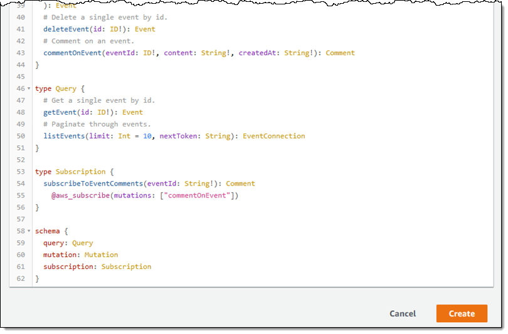Click line number 53 in the gutter
The height and width of the screenshot is (334, 508).
[20, 172]
